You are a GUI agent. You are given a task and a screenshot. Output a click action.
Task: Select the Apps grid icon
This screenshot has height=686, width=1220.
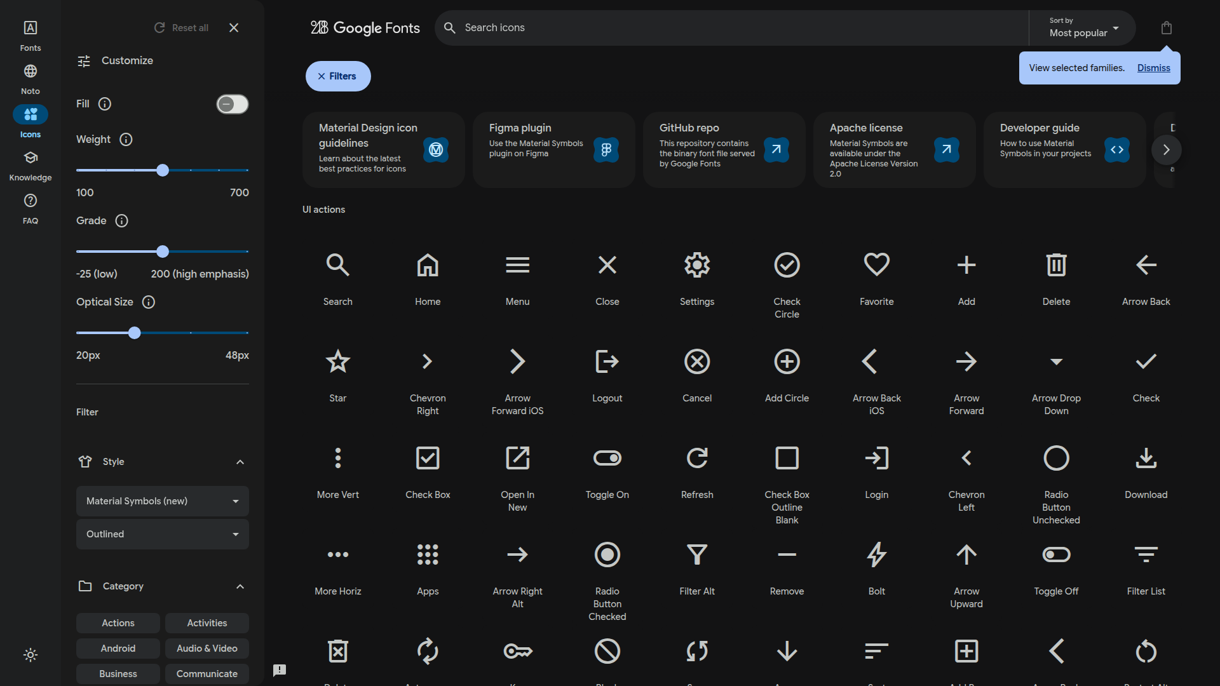pos(428,555)
